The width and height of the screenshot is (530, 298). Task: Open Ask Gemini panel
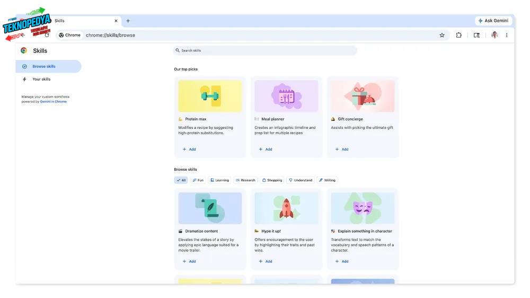[x=493, y=21]
